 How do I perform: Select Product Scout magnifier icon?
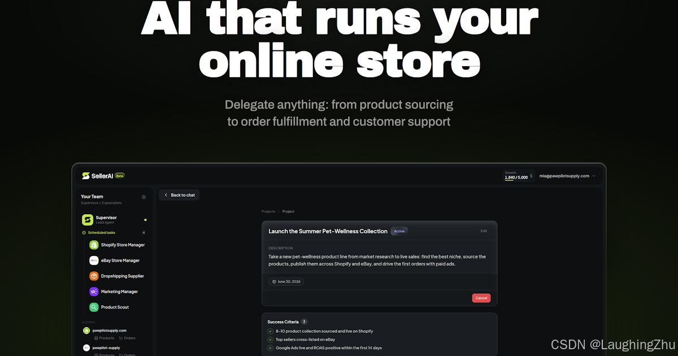point(94,307)
